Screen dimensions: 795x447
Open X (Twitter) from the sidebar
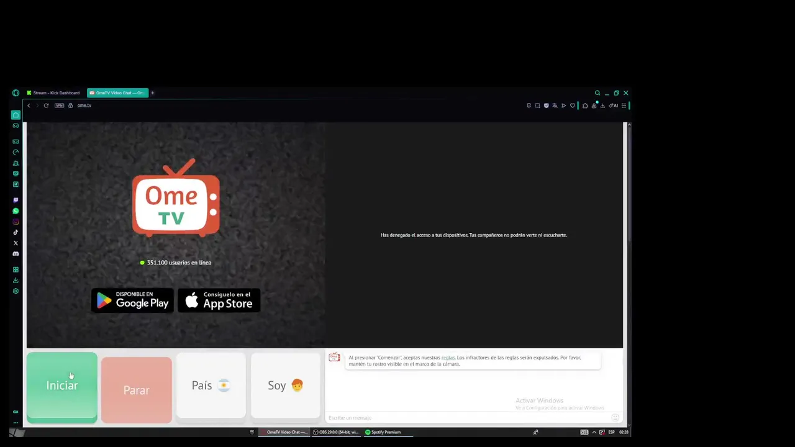tap(16, 243)
